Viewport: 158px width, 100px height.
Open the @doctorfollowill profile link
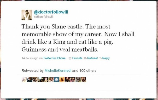(51, 12)
